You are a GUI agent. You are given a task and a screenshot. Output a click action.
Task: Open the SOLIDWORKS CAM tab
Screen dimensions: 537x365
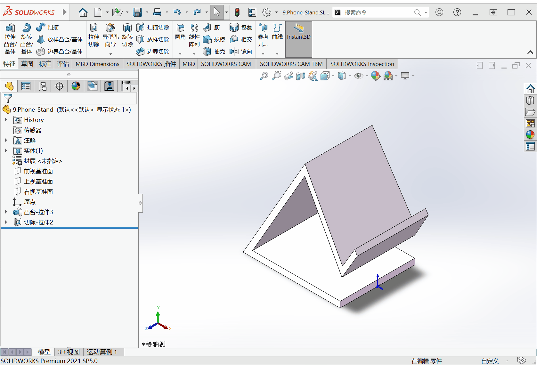(x=226, y=64)
